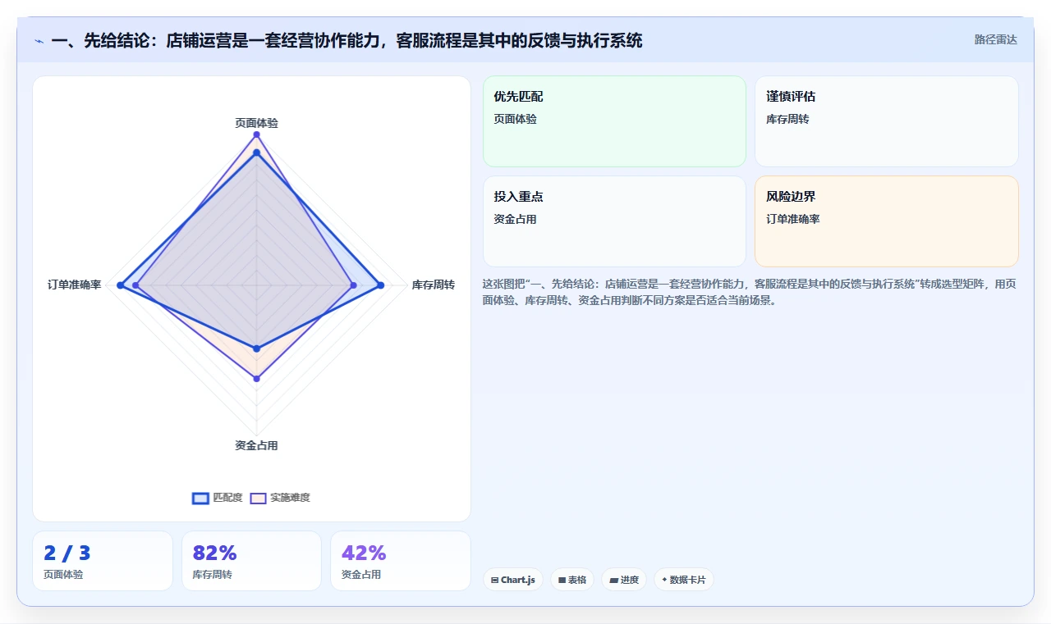This screenshot has height=624, width=1051.
Task: Click the 表格 chip
Action: click(572, 580)
